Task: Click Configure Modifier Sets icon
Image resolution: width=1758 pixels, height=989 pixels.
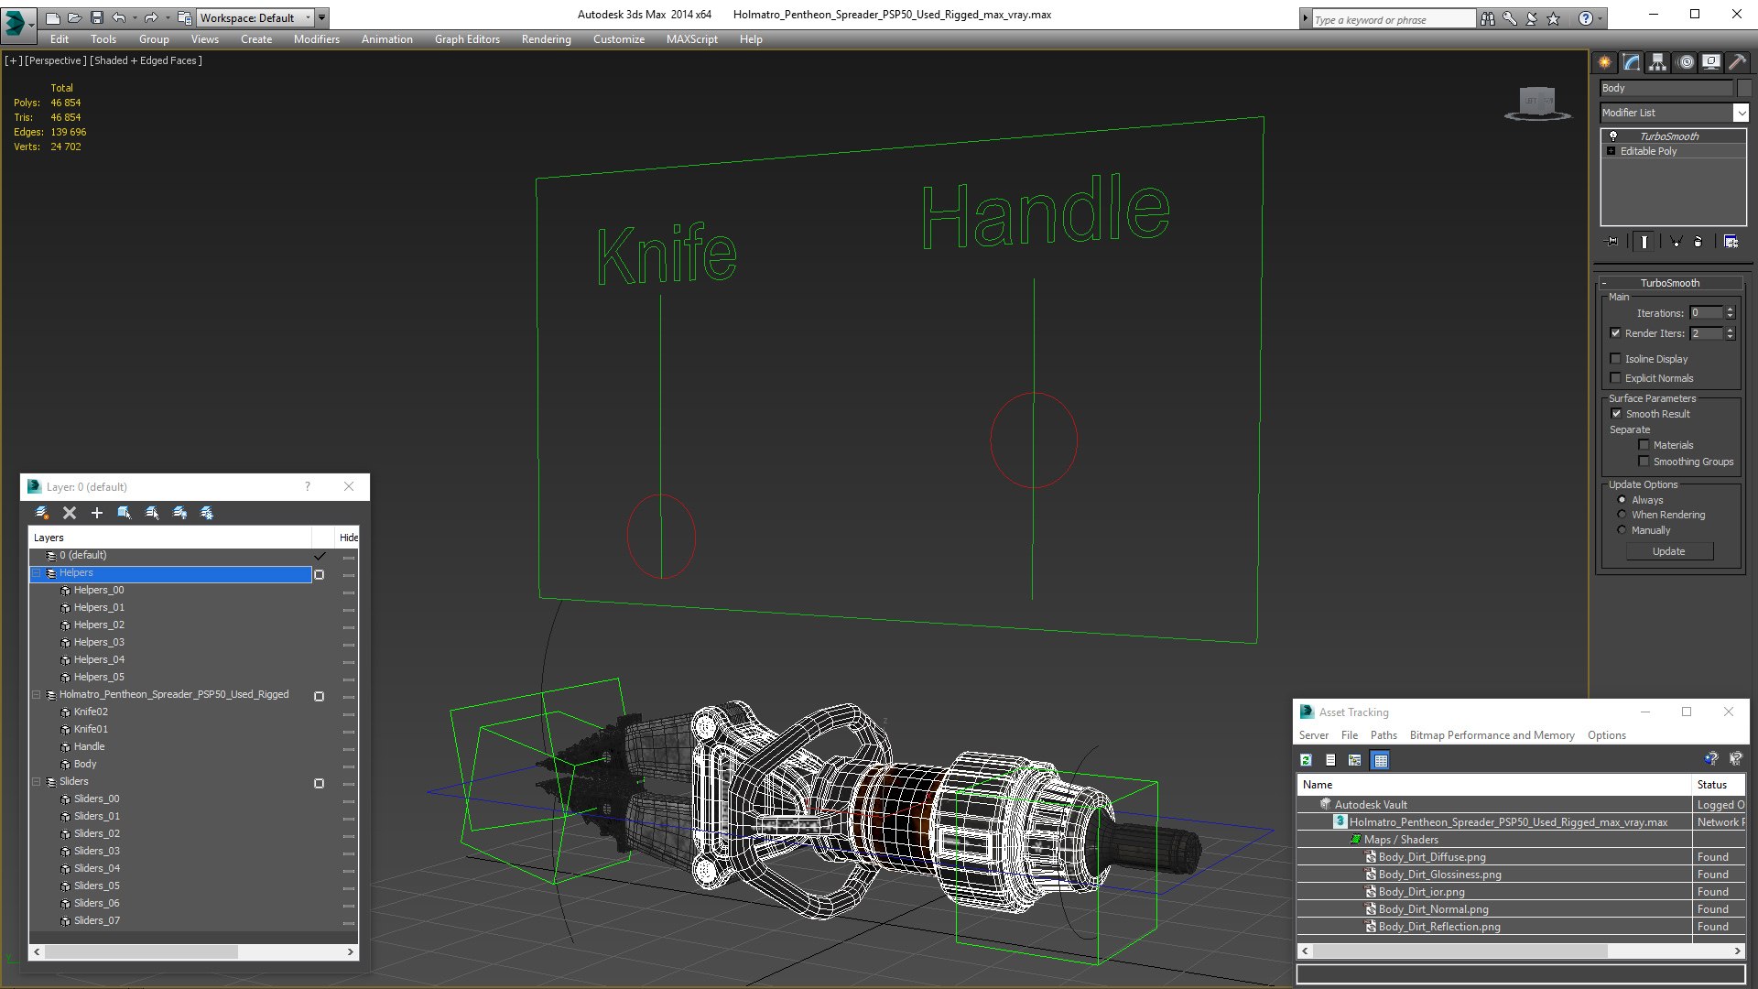Action: pos(1731,242)
